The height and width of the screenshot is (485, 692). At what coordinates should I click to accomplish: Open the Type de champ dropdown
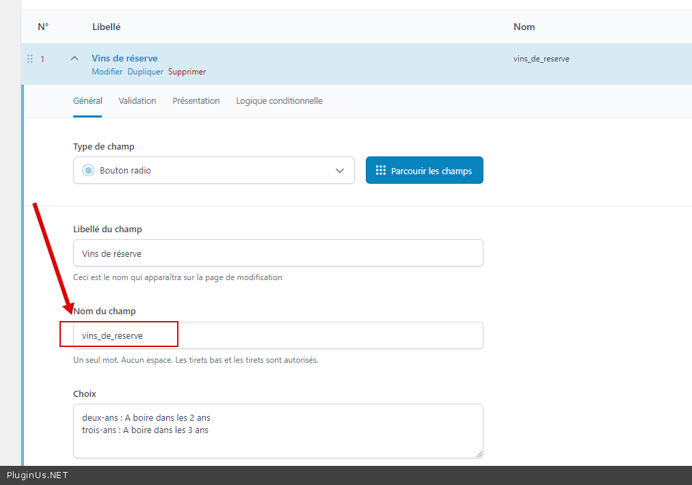[x=213, y=171]
